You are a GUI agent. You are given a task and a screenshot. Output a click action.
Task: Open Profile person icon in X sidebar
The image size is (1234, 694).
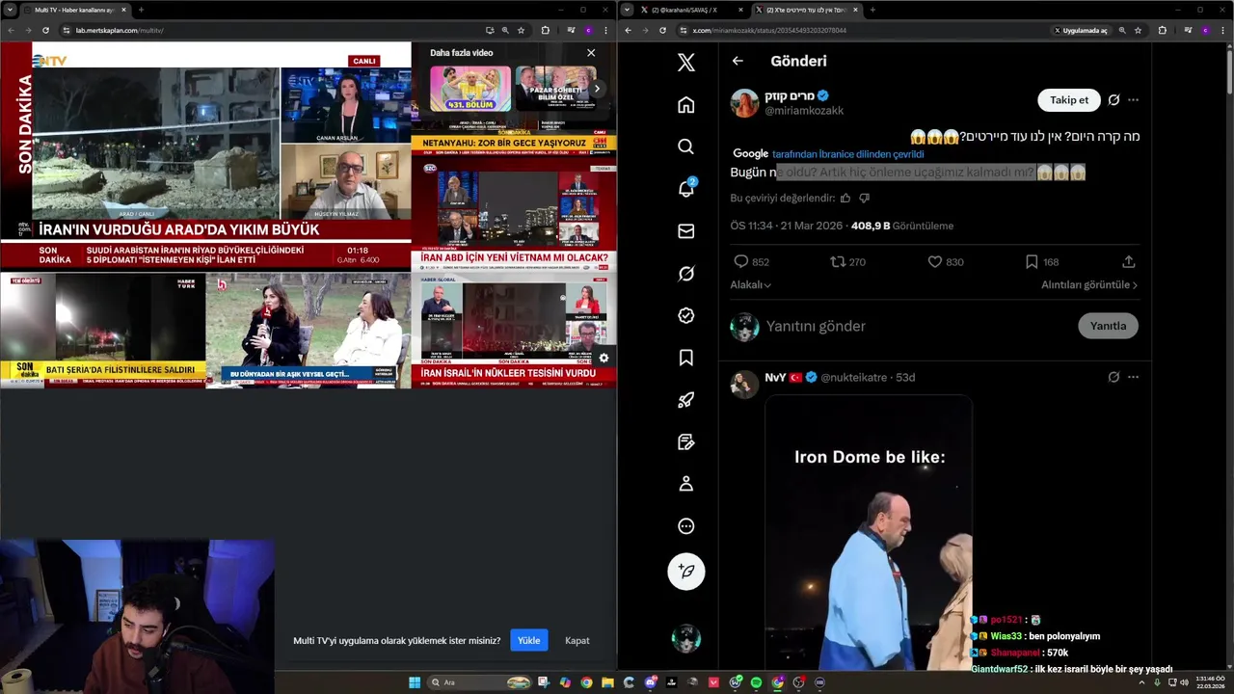[x=685, y=484]
